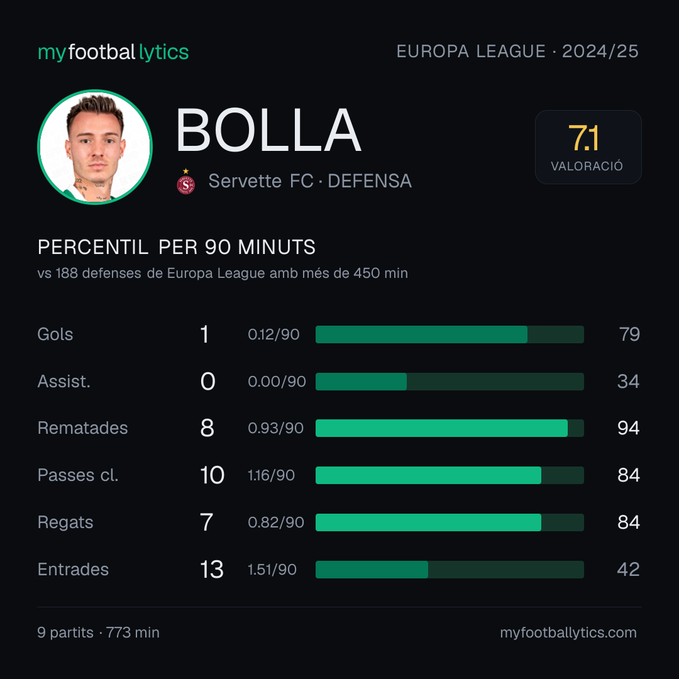
Task: Click the Entrades percentile bar
Action: (x=450, y=570)
